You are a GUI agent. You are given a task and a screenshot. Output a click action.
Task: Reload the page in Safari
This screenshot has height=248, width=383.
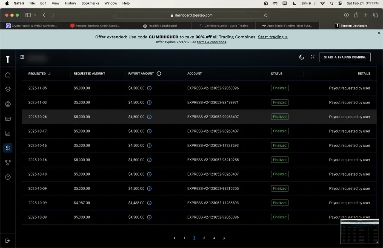click(266, 15)
